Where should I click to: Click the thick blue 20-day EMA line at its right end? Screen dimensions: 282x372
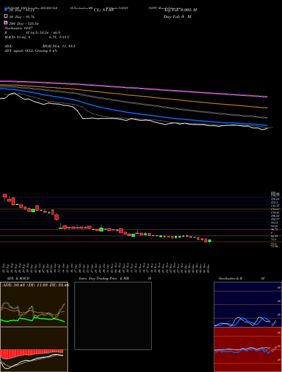266,125
